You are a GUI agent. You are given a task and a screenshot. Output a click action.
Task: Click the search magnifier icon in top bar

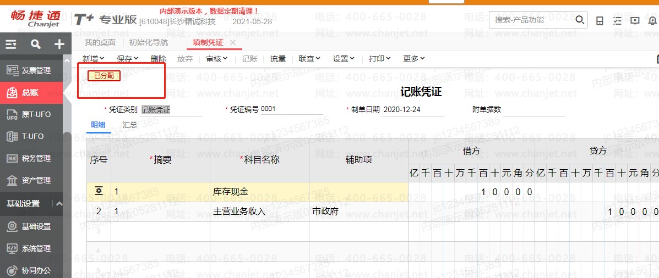[580, 20]
